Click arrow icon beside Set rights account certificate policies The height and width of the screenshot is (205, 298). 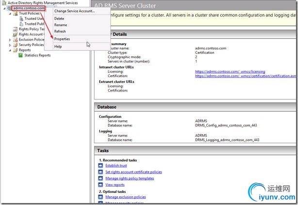(x=100, y=172)
